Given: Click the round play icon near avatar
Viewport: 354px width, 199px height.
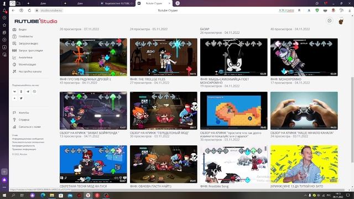Looking at the screenshot, I should pyautogui.click(x=330, y=21).
